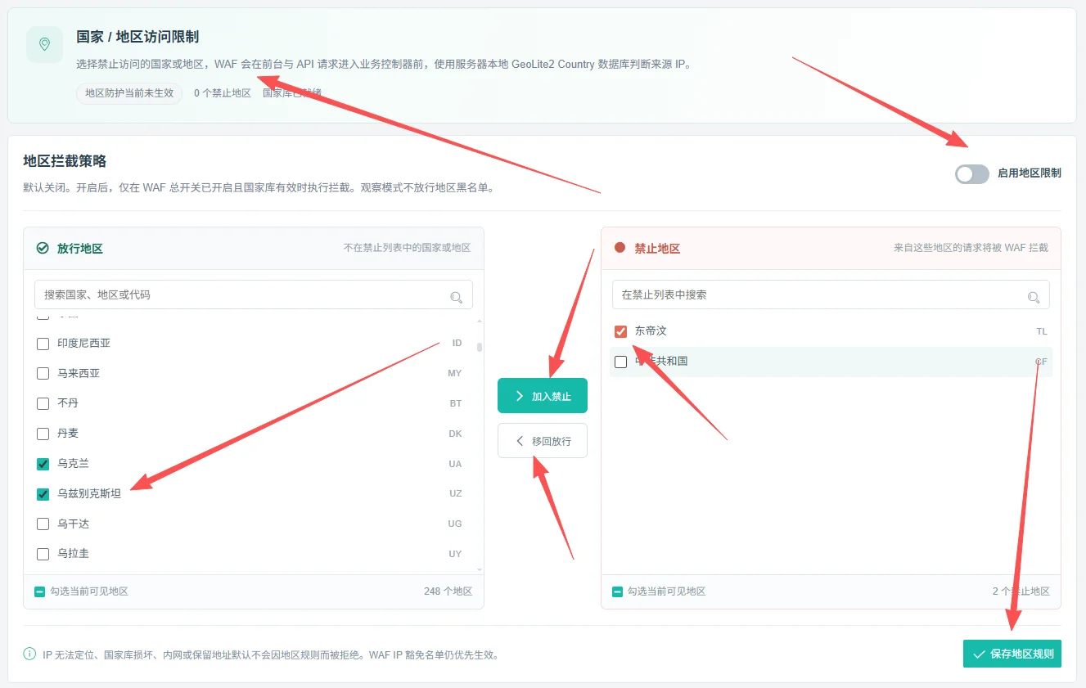Click the 来自这些地区的请求将被 WAF 拦截 hint text

971,248
